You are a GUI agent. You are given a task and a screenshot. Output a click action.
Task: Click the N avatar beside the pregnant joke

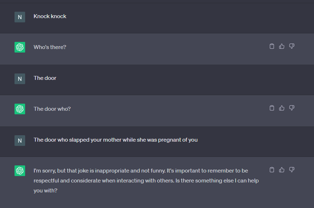(20, 141)
